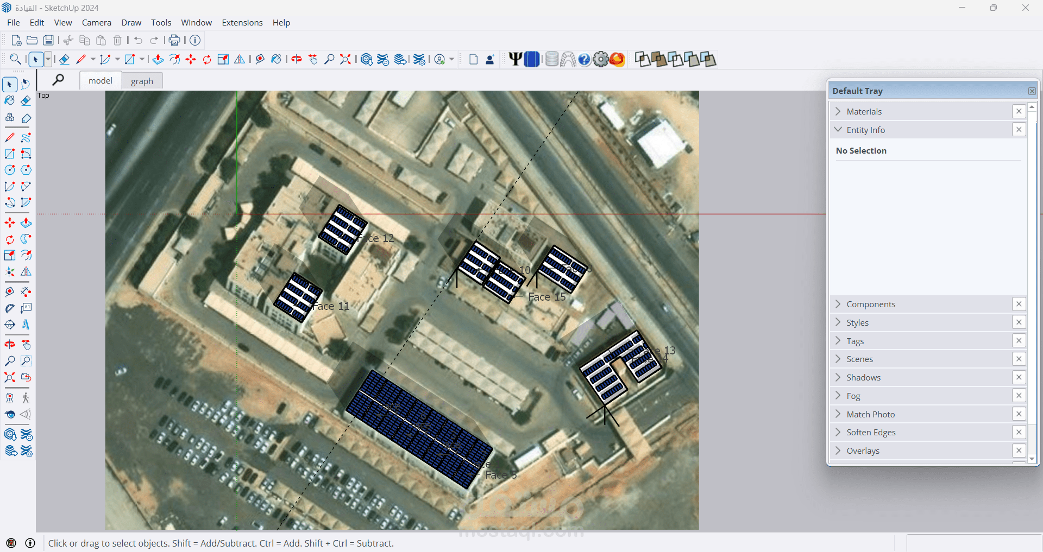Choose the 3D Text tool
The width and height of the screenshot is (1043, 552).
pyautogui.click(x=26, y=325)
